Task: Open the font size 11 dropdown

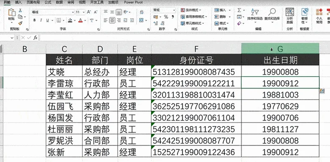Action: pos(84,12)
